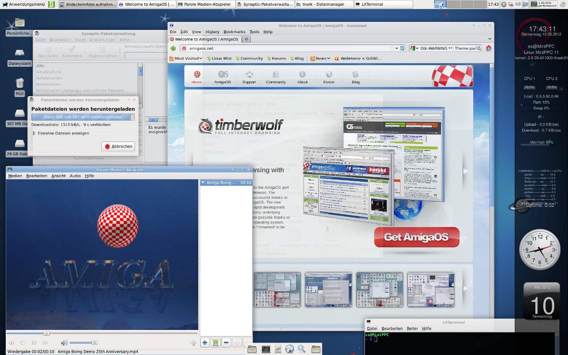Open the Support section icon on the AmigaOS site
The height and width of the screenshot is (355, 568).
point(249,77)
